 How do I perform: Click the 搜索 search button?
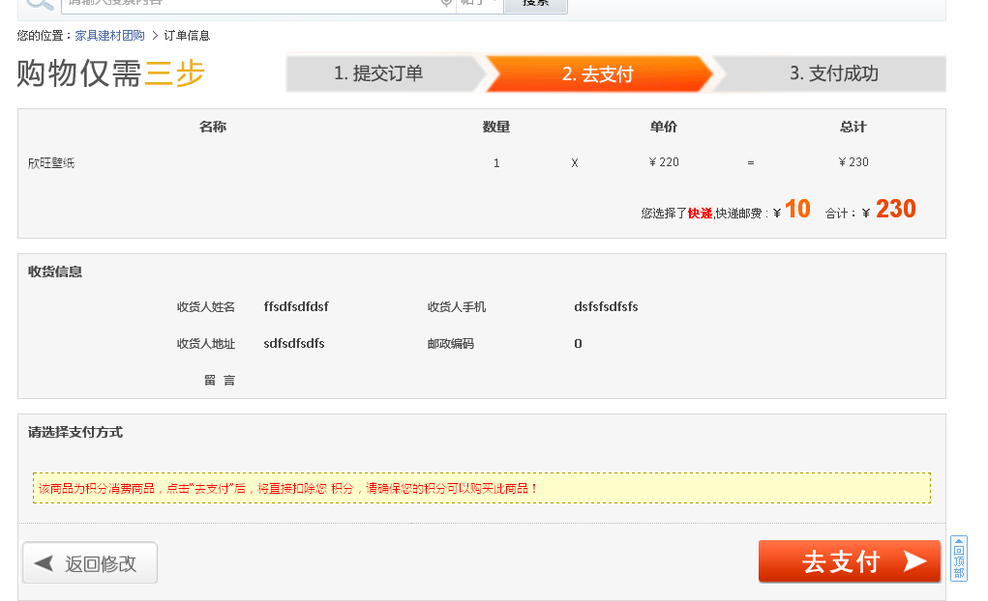pyautogui.click(x=535, y=5)
